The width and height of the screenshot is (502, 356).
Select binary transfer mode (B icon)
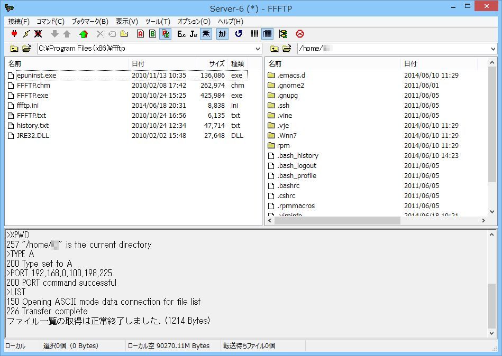152,34
